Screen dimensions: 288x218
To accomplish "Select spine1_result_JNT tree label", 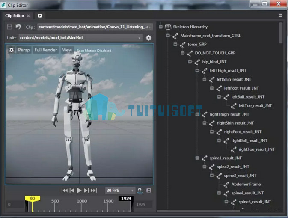I will click(x=226, y=158).
